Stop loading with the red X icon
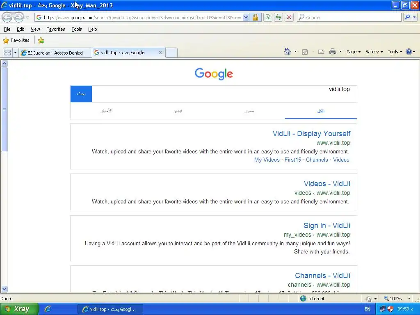Viewport: 420px width, 315px height. (x=289, y=17)
